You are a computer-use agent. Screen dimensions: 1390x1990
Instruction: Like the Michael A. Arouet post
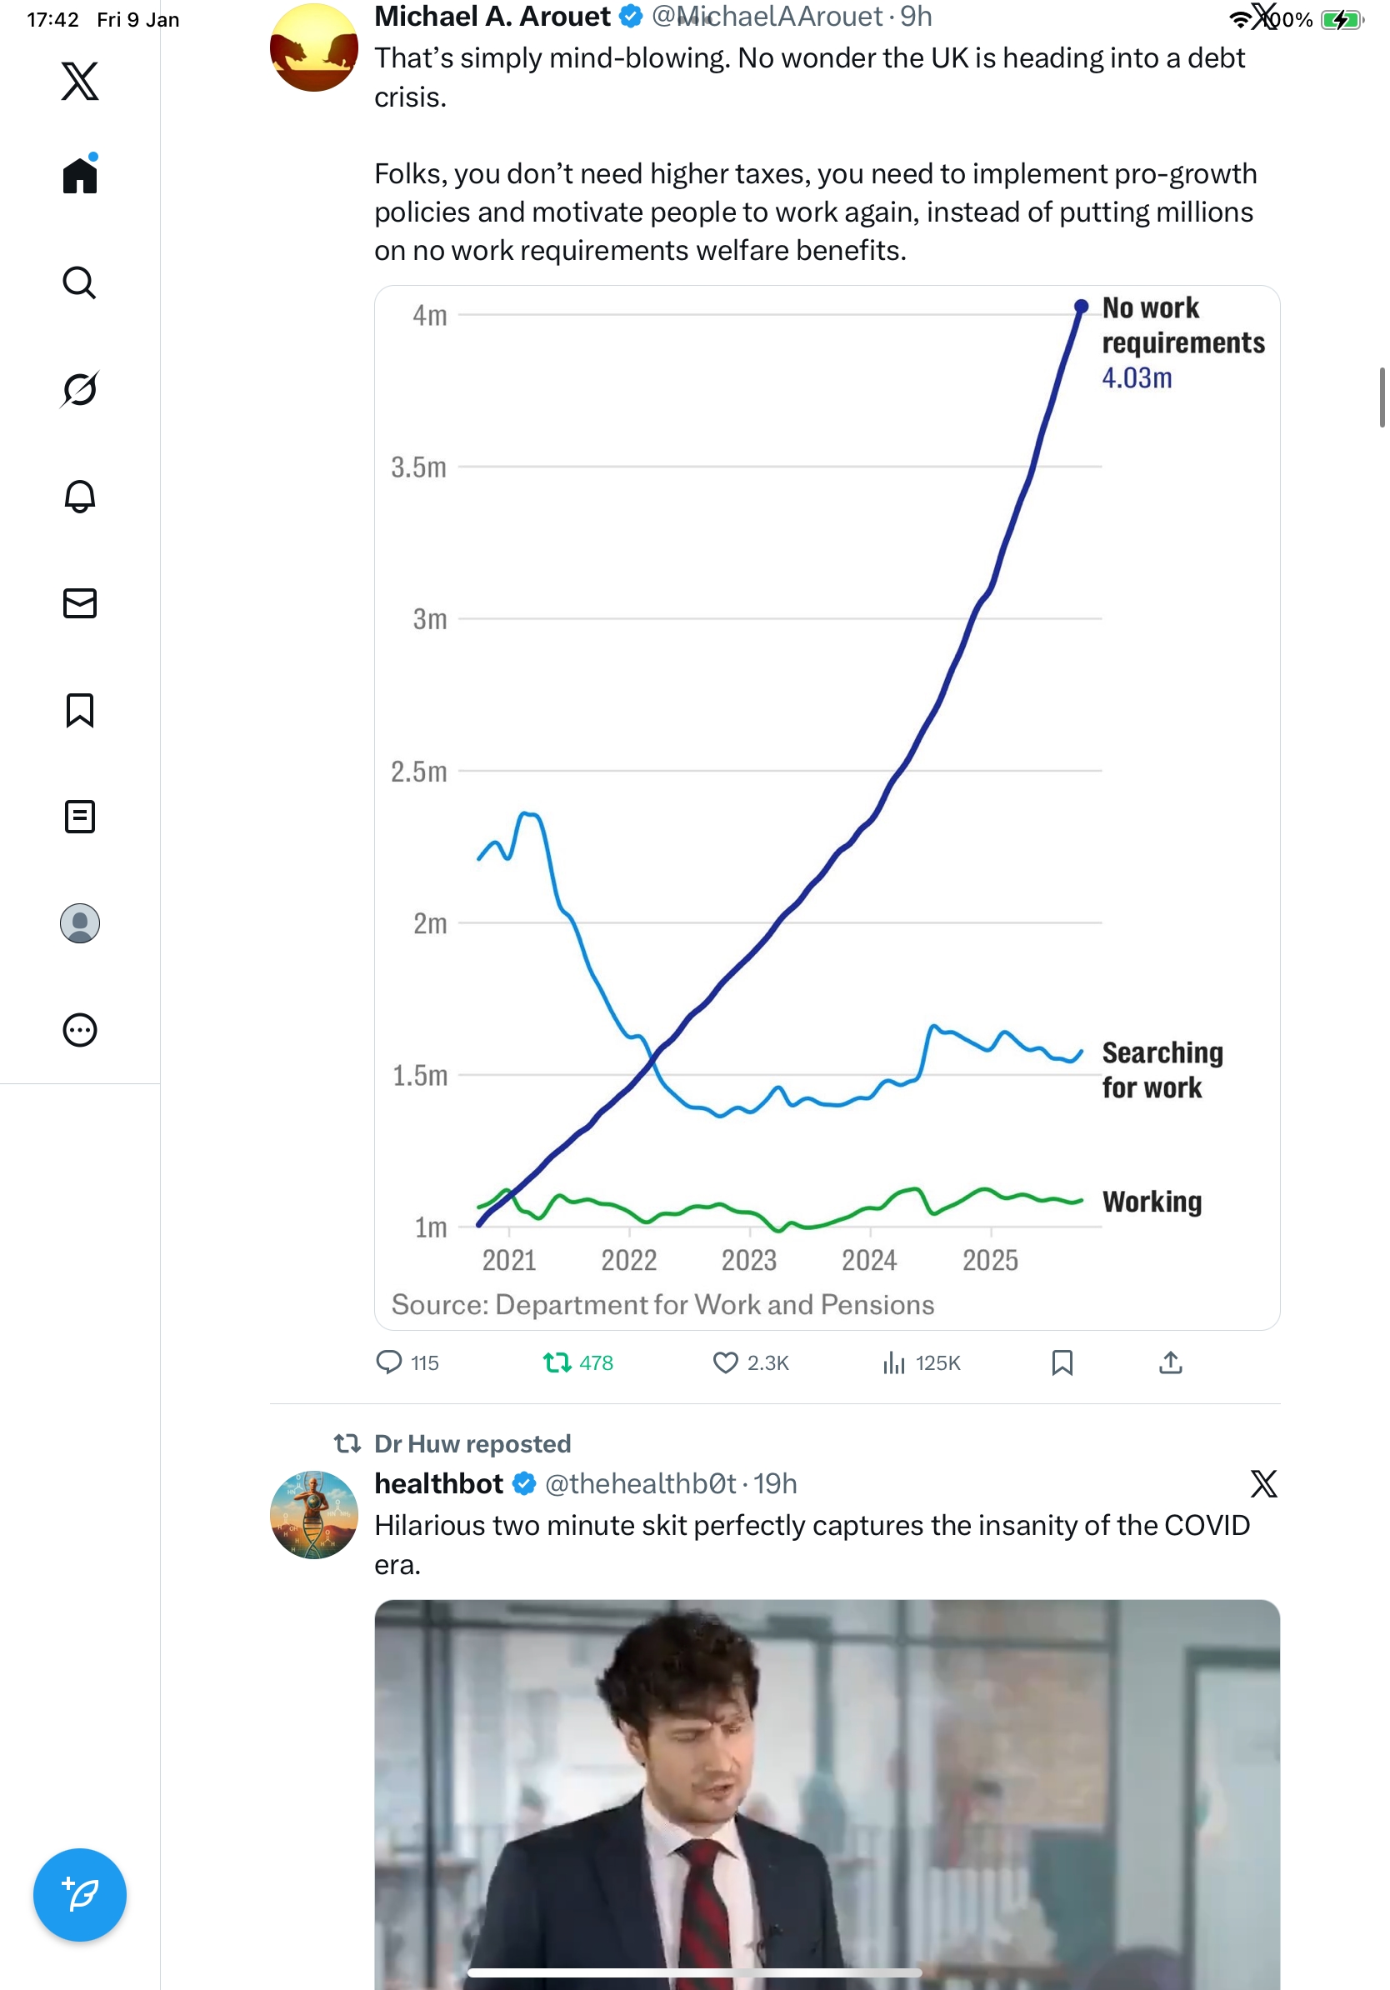coord(725,1362)
